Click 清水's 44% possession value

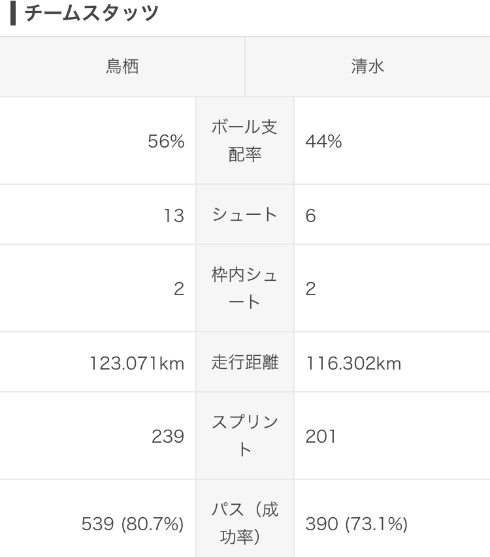(323, 142)
